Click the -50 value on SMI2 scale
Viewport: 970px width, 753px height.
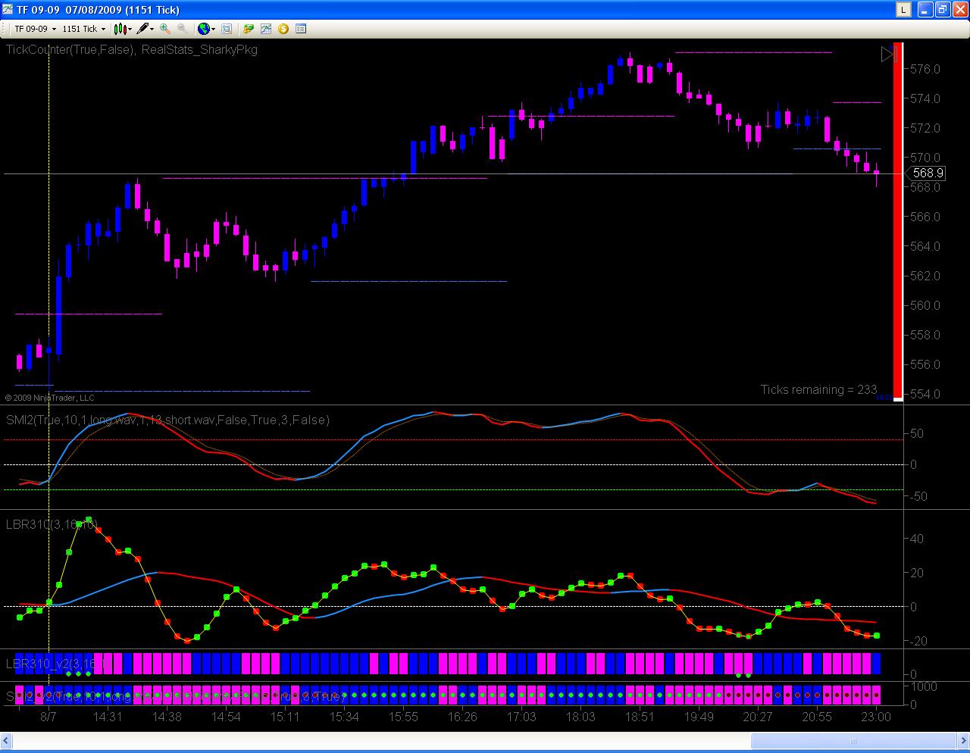tap(918, 496)
